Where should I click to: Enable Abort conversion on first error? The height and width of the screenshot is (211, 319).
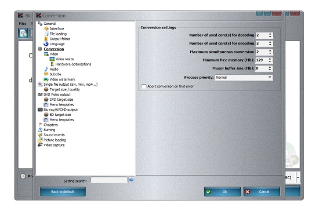tap(144, 86)
